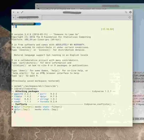Click the tidyverse_conflicts() text

[98, 104]
